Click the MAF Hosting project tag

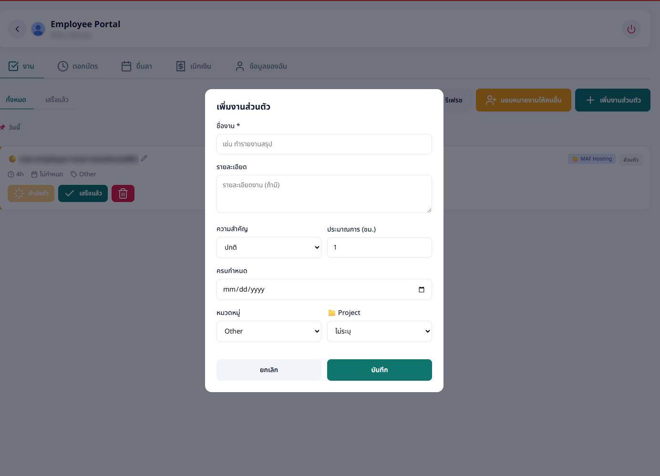click(592, 159)
